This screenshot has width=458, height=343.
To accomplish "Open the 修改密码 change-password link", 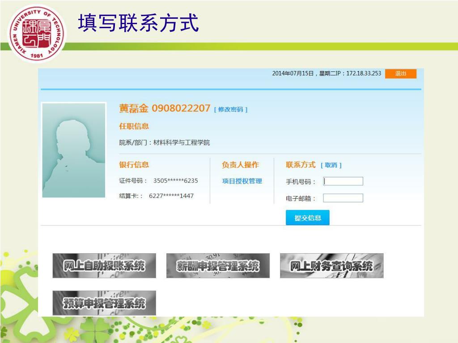I will pos(231,109).
